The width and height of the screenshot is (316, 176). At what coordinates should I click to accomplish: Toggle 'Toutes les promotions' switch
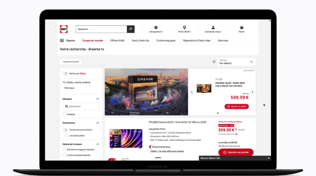(65, 130)
